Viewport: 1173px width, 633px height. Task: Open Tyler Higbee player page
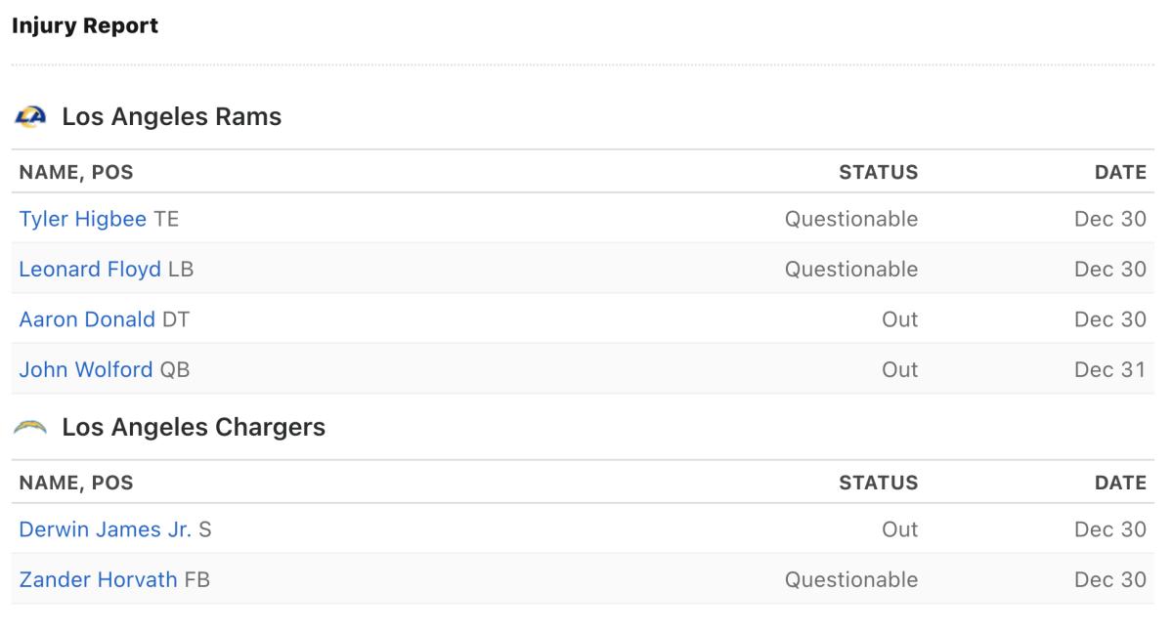pos(83,219)
